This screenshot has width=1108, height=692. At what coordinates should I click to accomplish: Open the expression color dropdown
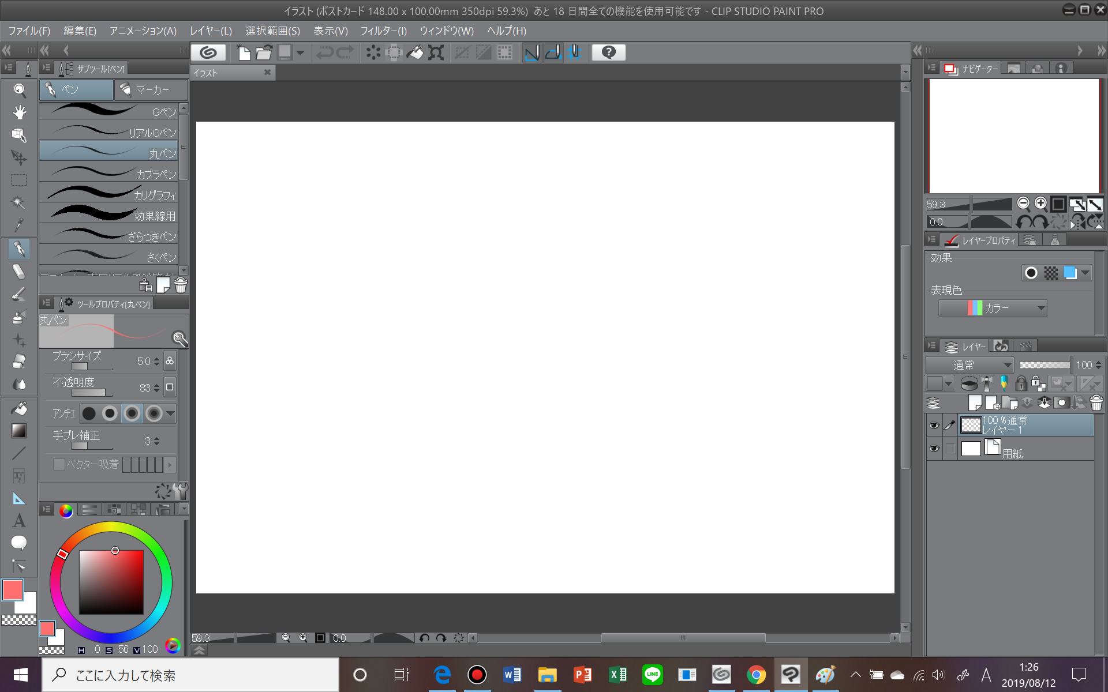coord(993,308)
